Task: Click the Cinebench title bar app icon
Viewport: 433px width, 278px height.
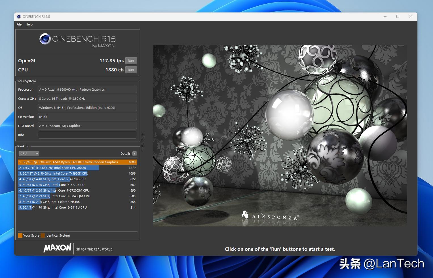Action: click(x=19, y=17)
